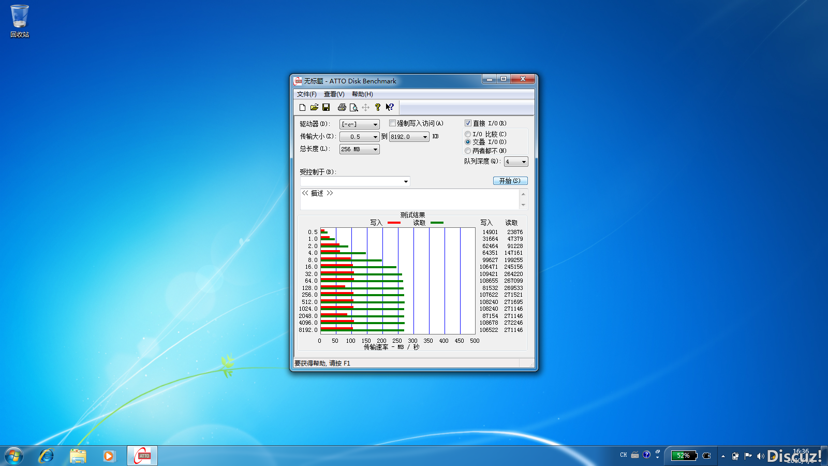Click the 52% battery meter in the taskbar
Image resolution: width=828 pixels, height=466 pixels.
[684, 456]
